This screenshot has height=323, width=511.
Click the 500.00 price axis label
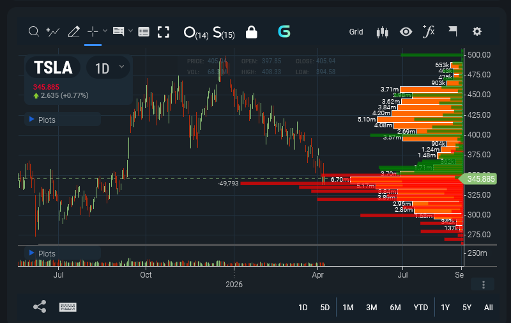click(478, 55)
